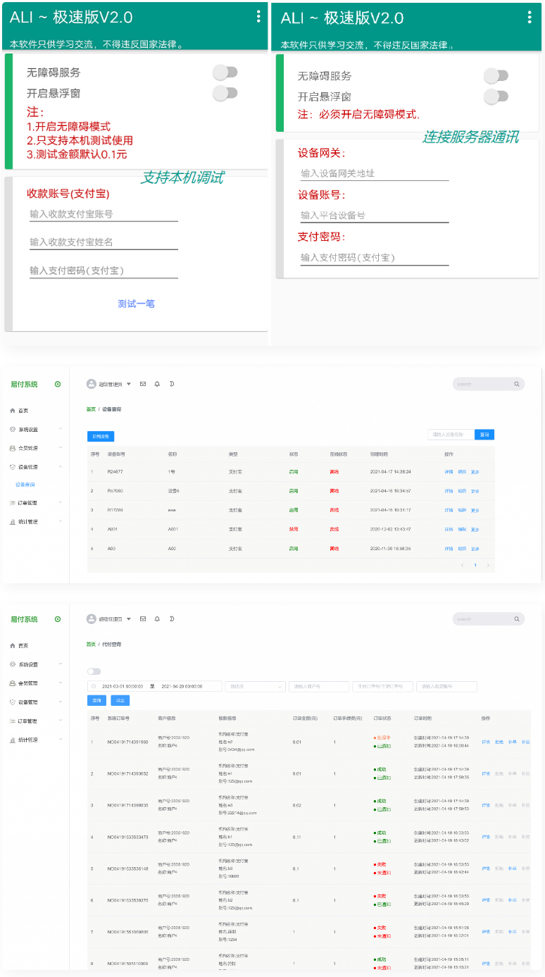Expand 系统设置 in the 设备查询 sidebar
The height and width of the screenshot is (977, 545).
(x=60, y=429)
